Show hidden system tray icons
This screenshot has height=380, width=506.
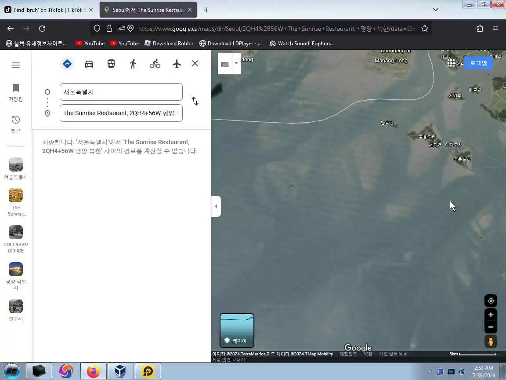430,372
